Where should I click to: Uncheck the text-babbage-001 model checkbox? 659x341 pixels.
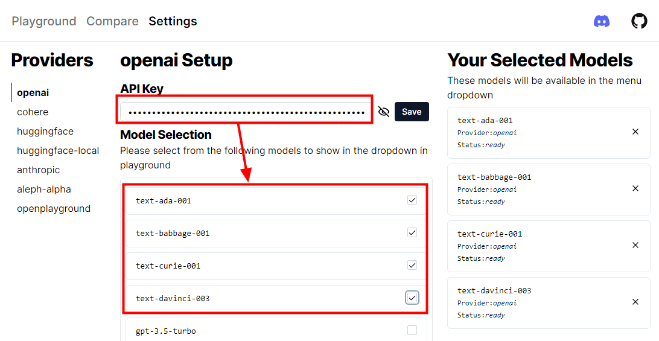412,232
